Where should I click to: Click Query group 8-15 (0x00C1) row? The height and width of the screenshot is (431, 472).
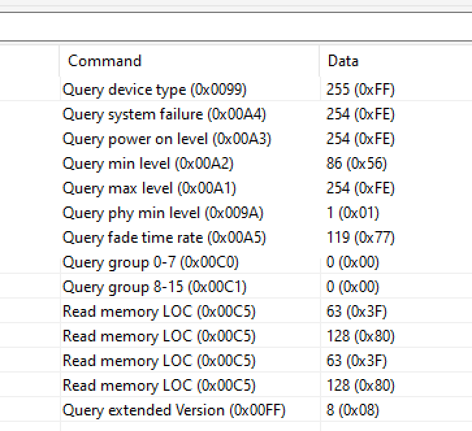click(155, 287)
